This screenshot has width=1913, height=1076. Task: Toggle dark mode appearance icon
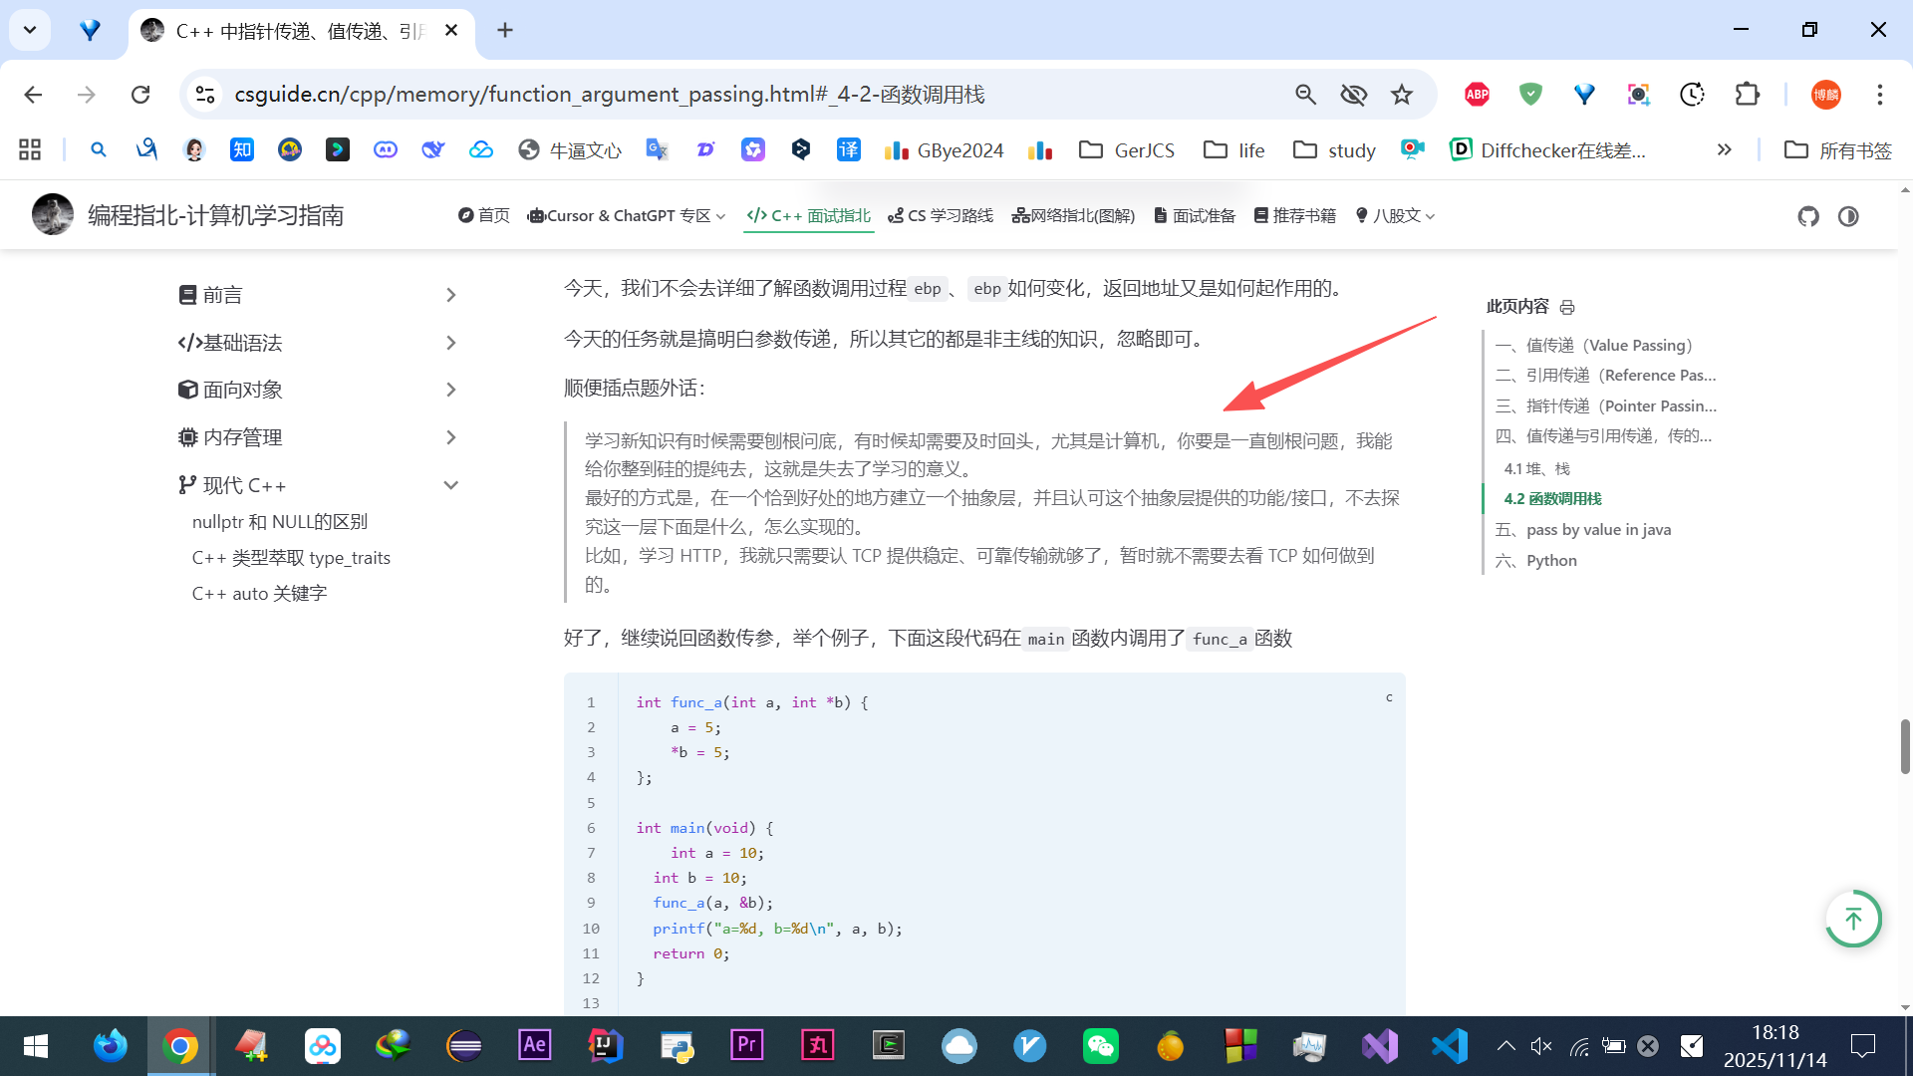click(1848, 216)
